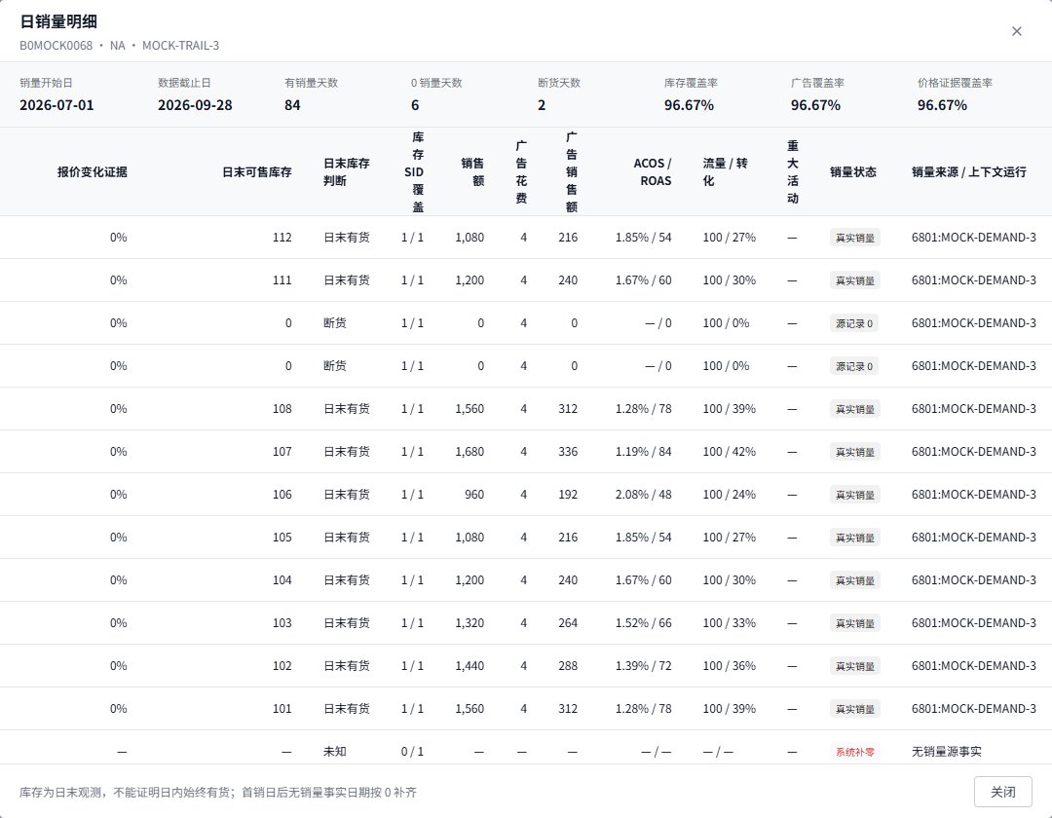Click 日末有货 in inventory 104 row

point(346,580)
